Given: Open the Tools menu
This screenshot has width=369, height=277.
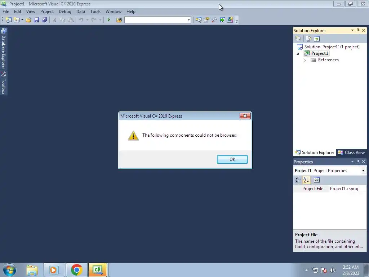Looking at the screenshot, I should click(x=95, y=12).
